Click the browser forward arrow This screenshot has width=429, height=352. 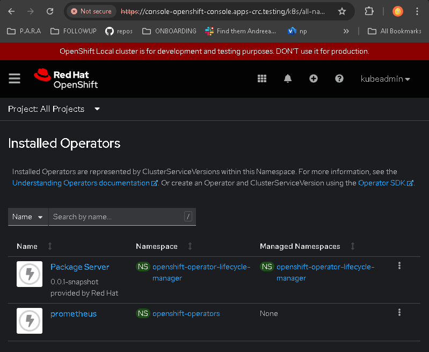31,11
